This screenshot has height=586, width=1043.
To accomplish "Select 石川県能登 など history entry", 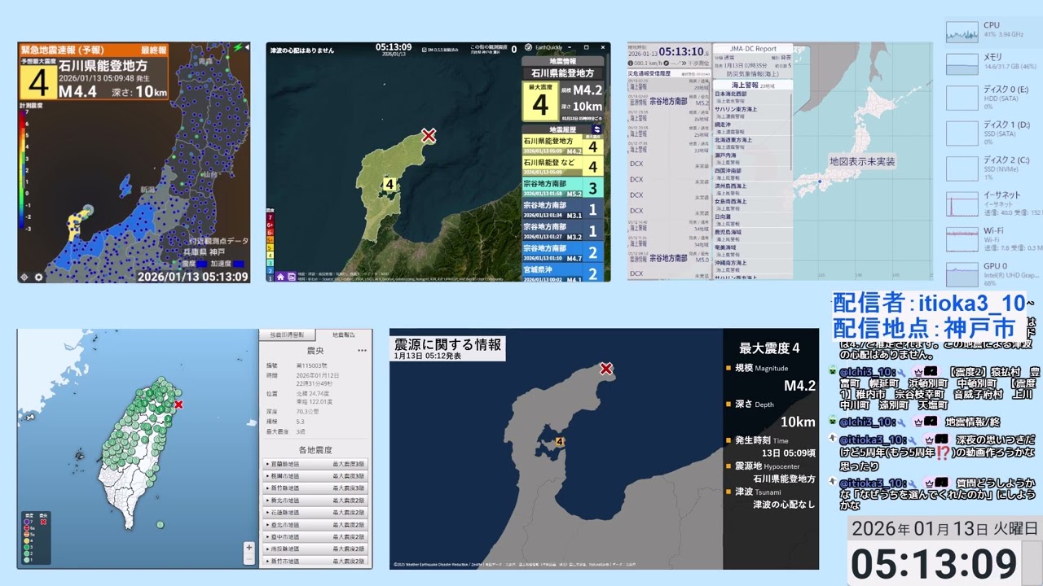I will pos(563,167).
